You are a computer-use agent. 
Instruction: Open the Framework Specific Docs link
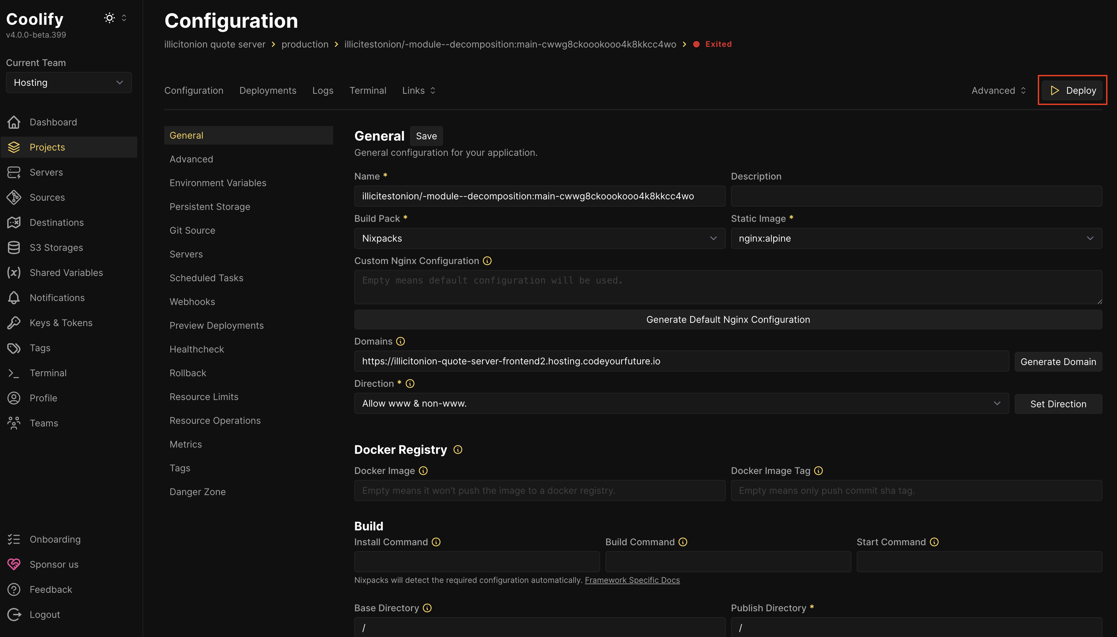pyautogui.click(x=632, y=580)
